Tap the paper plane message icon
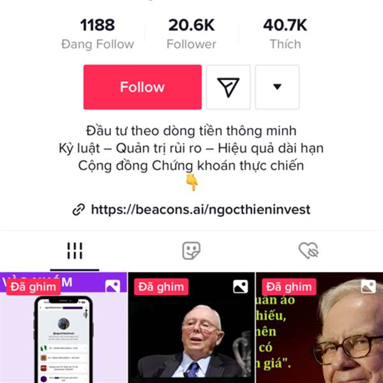 (228, 87)
